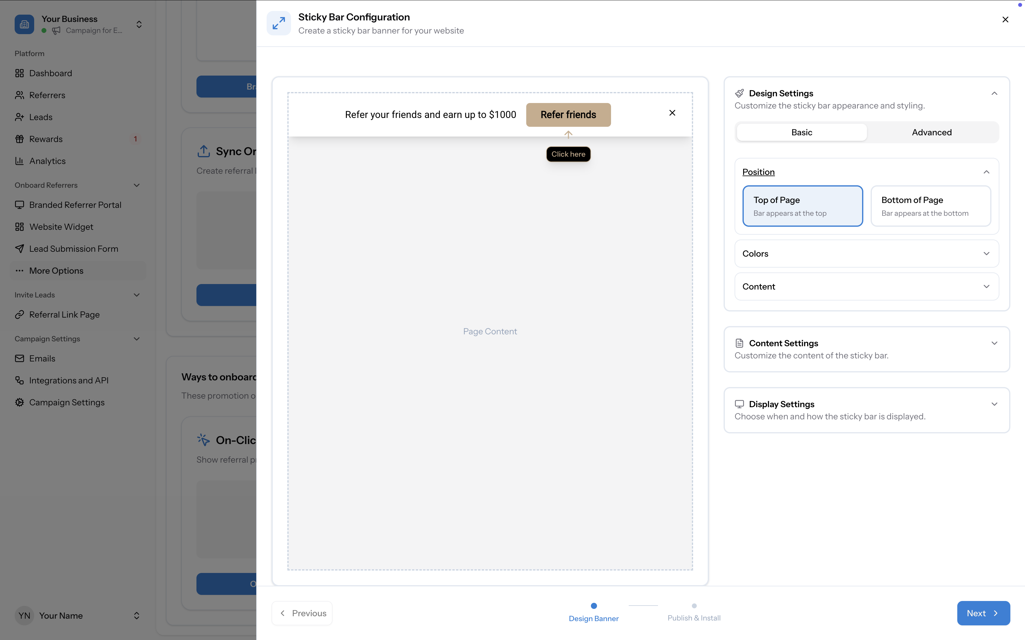
Task: Click the Publish & Install step marker
Action: 694,606
